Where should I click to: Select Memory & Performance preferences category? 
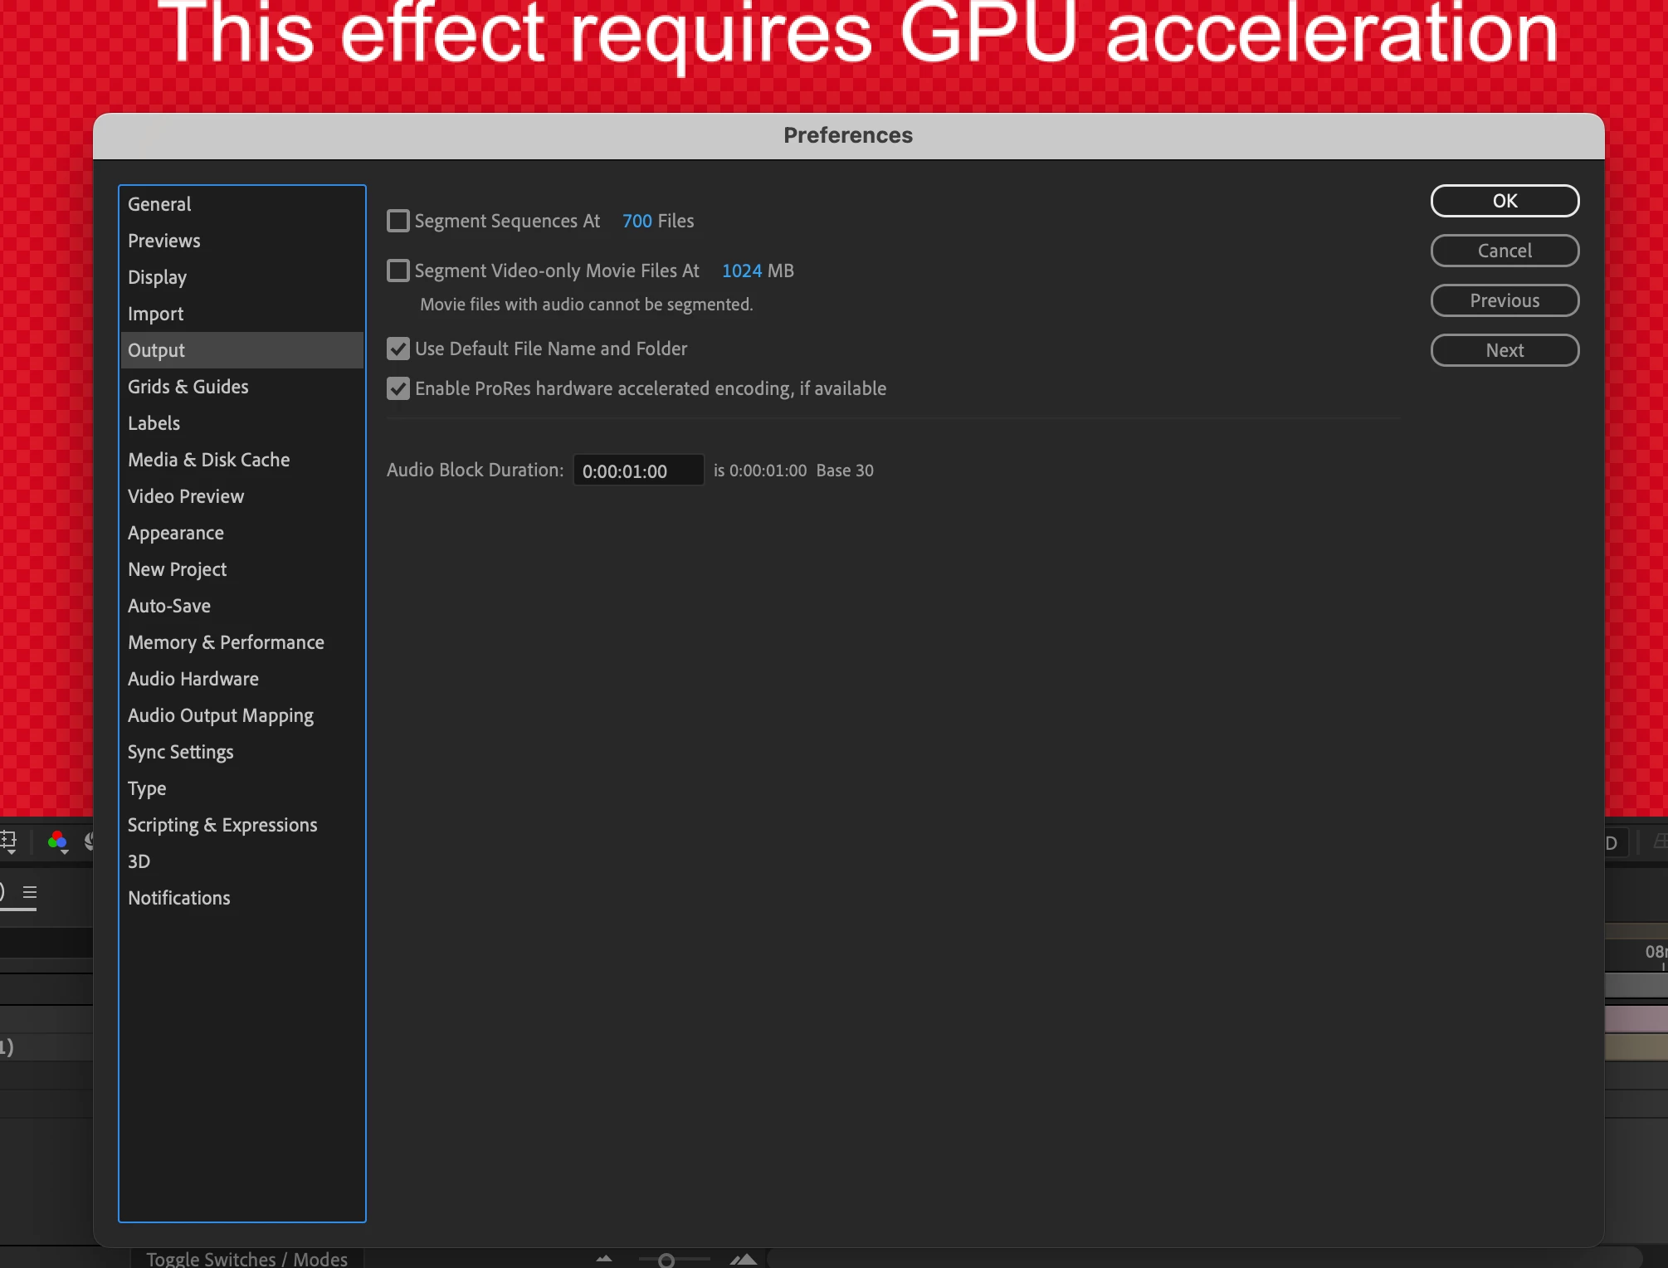pyautogui.click(x=226, y=642)
